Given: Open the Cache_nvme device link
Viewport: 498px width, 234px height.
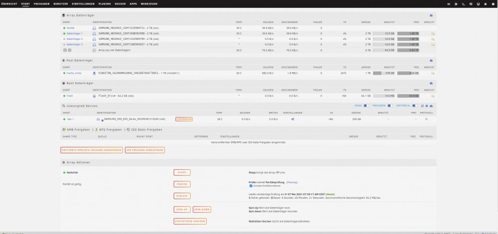Looking at the screenshot, I should click(x=74, y=73).
